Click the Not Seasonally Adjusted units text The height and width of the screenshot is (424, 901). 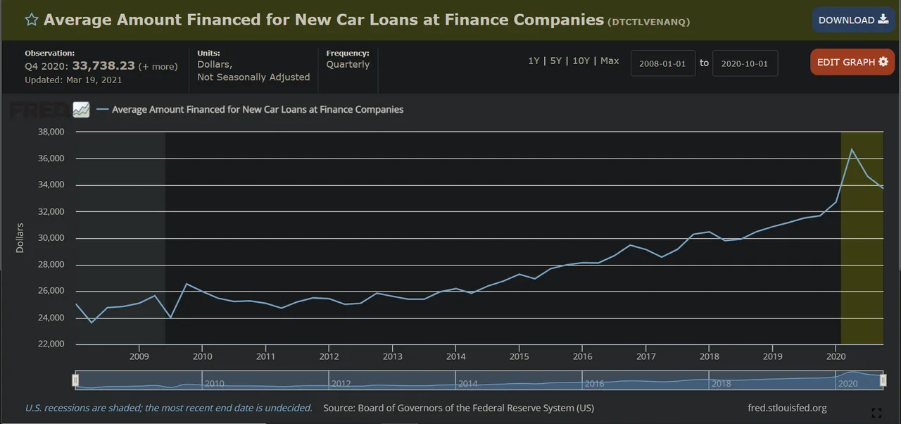click(x=253, y=77)
